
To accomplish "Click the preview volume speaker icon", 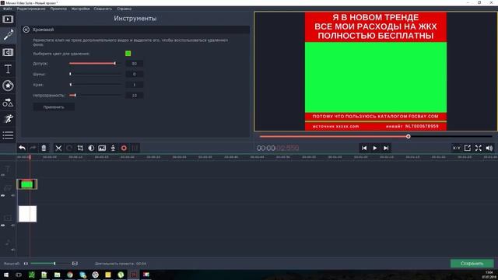I will pos(489,148).
